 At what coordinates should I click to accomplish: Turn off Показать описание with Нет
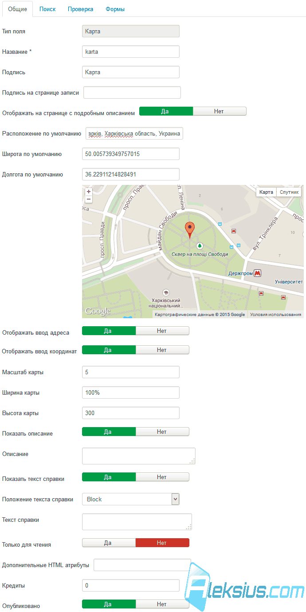coord(162,432)
